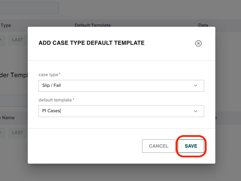The image size is (241, 181).
Task: Click the search field behind the dialog
Action: click(x=29, y=8)
